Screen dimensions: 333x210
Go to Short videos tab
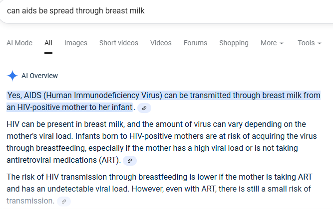coord(119,43)
